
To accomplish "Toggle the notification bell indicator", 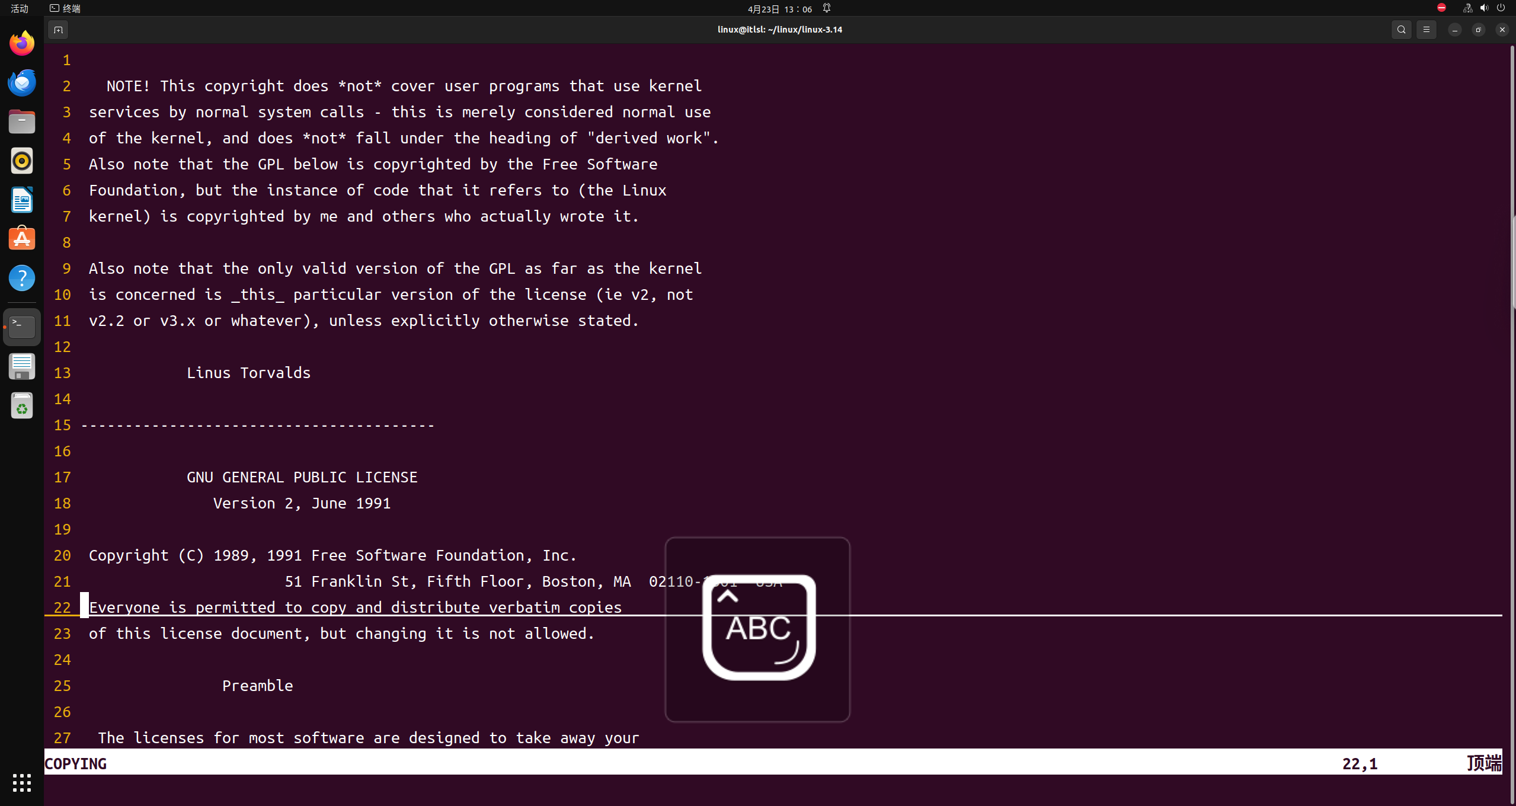I will 827,8.
